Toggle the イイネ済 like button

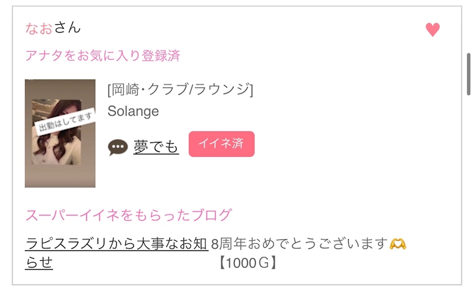221,144
